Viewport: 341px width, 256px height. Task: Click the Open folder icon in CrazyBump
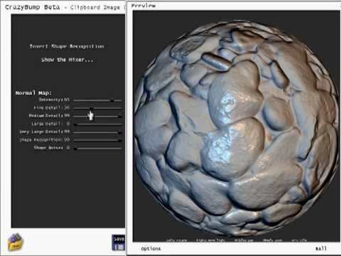[x=16, y=242]
